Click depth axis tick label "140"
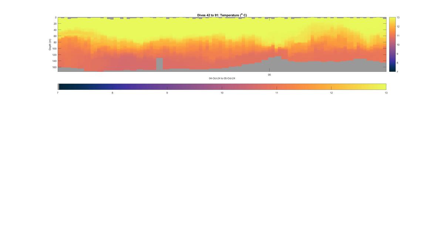Viewport: 444px width, 230px height. [x=54, y=61]
